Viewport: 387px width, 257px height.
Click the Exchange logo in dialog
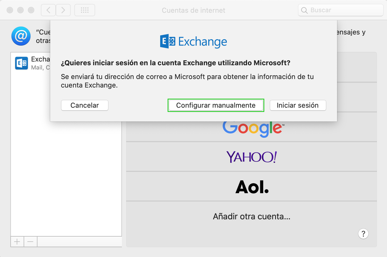tap(194, 41)
